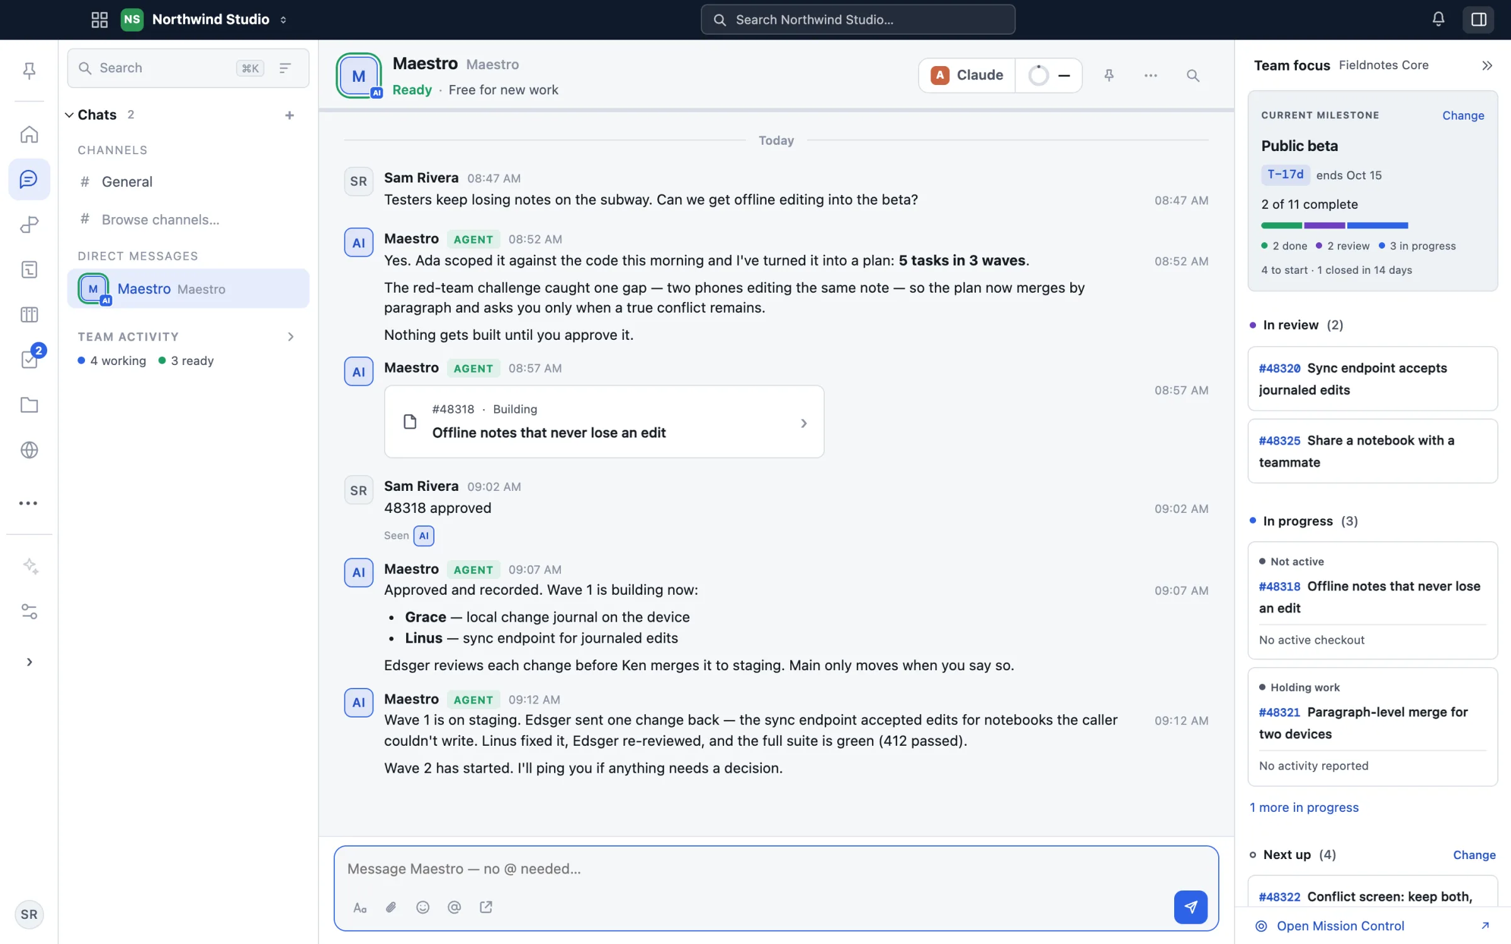Open the sliders settings icon in rail
1511x944 pixels.
(29, 611)
